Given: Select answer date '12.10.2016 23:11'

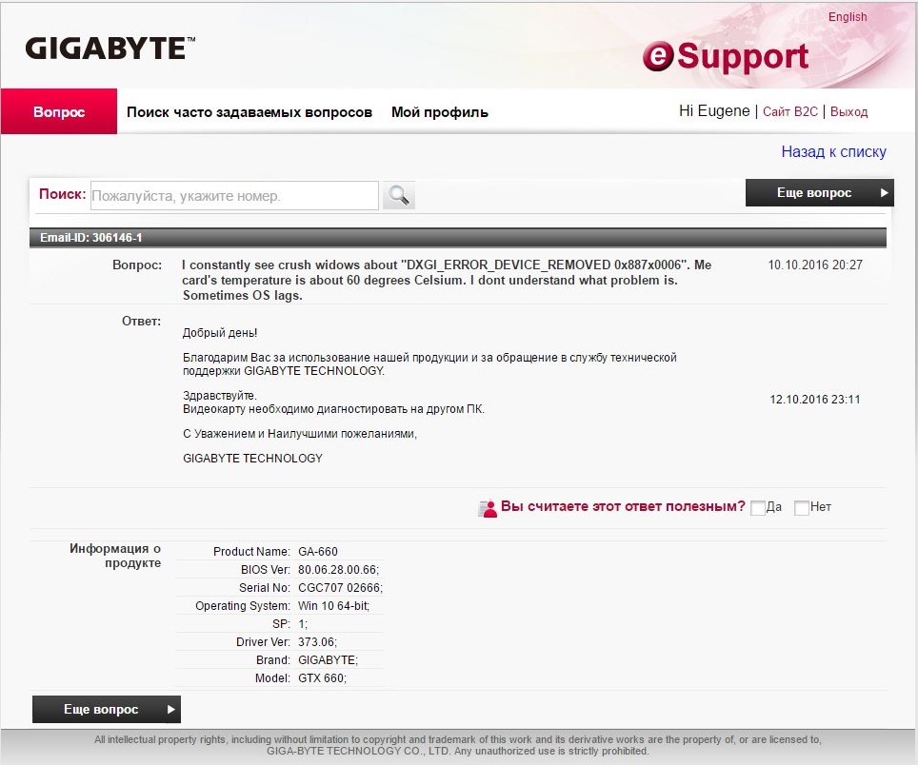Looking at the screenshot, I should [x=814, y=400].
